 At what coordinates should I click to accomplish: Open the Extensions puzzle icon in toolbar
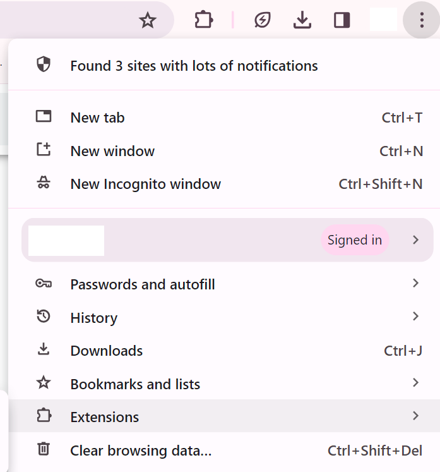(x=204, y=20)
